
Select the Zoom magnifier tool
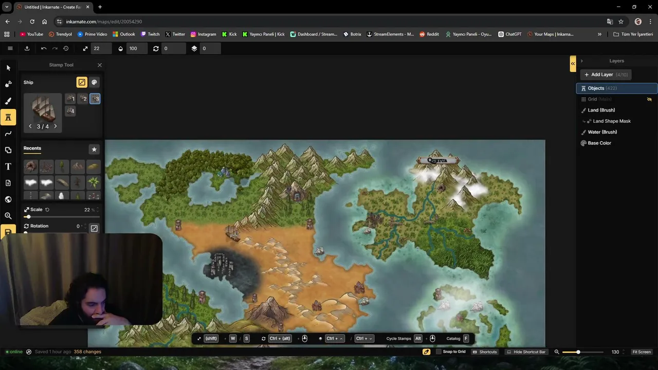[x=8, y=216]
